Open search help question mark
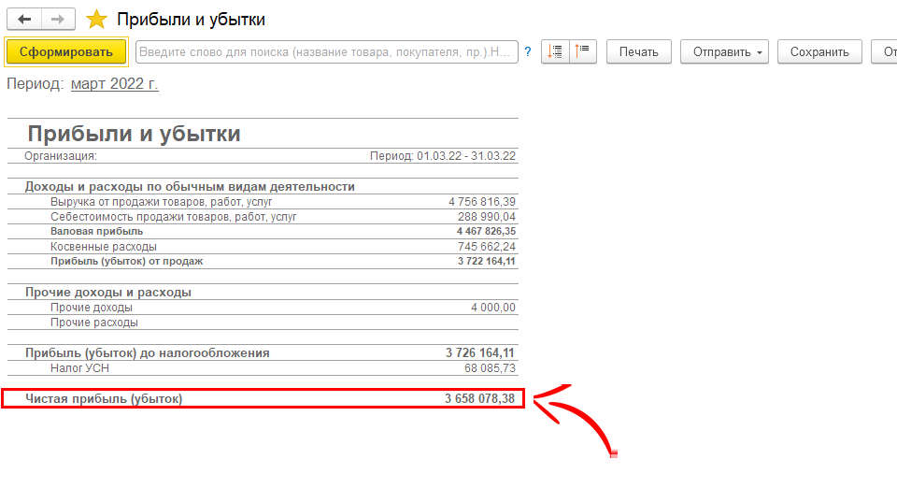This screenshot has width=897, height=488. (528, 52)
